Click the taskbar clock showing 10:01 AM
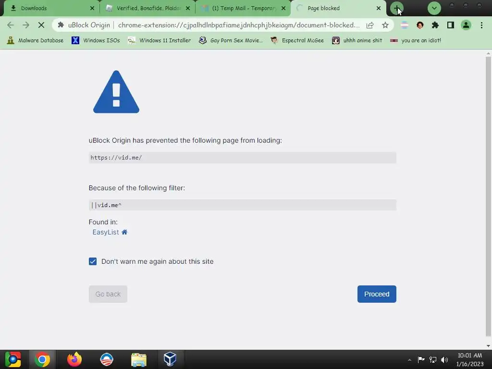492x369 pixels. click(470, 359)
